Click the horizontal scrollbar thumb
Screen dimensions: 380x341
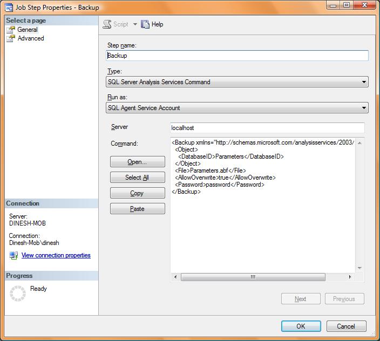pyautogui.click(x=253, y=277)
